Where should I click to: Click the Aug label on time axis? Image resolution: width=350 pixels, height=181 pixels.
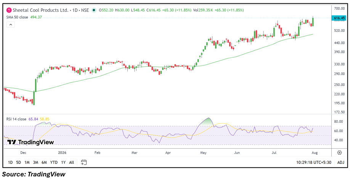click(315, 152)
